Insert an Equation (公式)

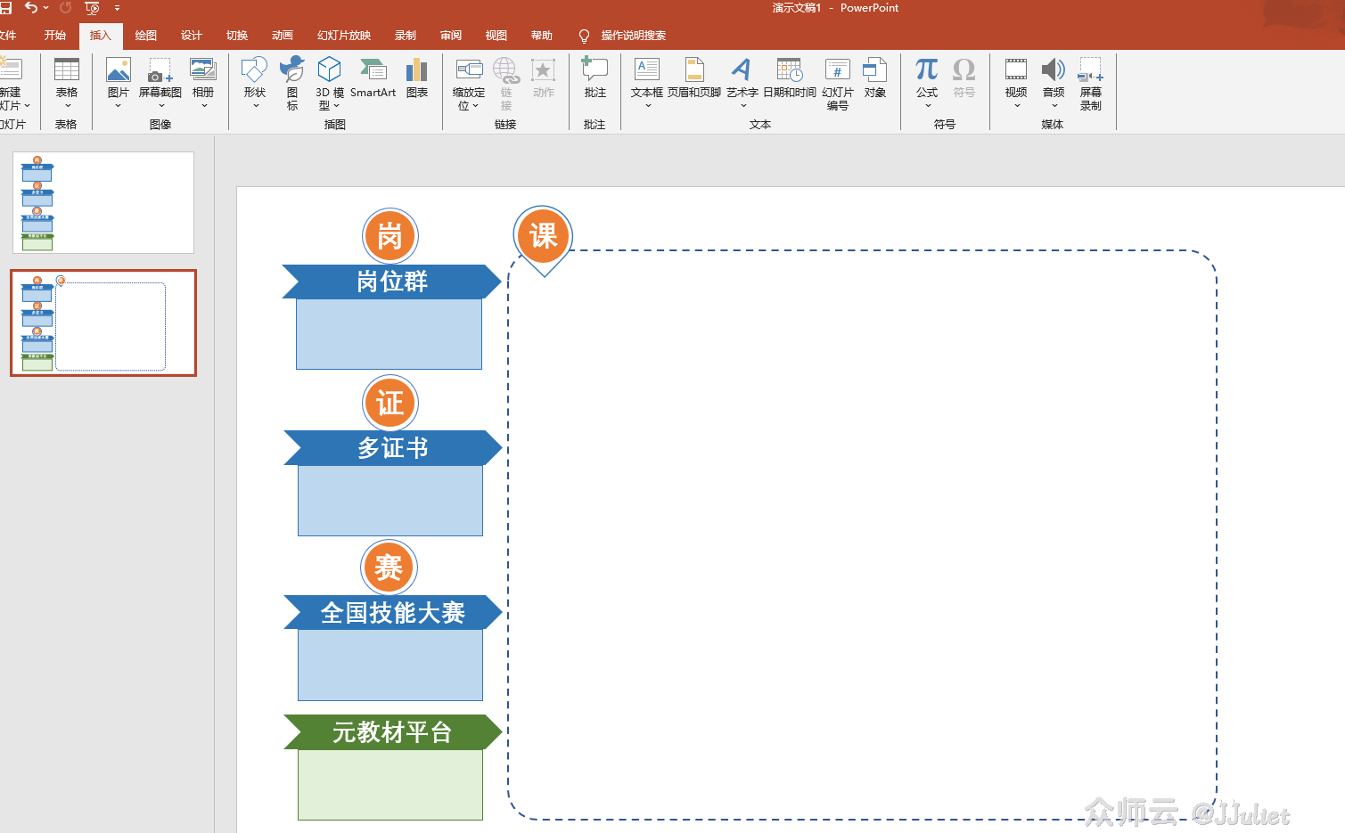(x=927, y=82)
